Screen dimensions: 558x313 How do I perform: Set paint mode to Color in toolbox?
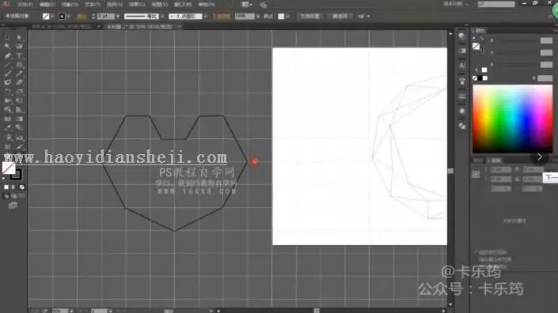(6, 187)
